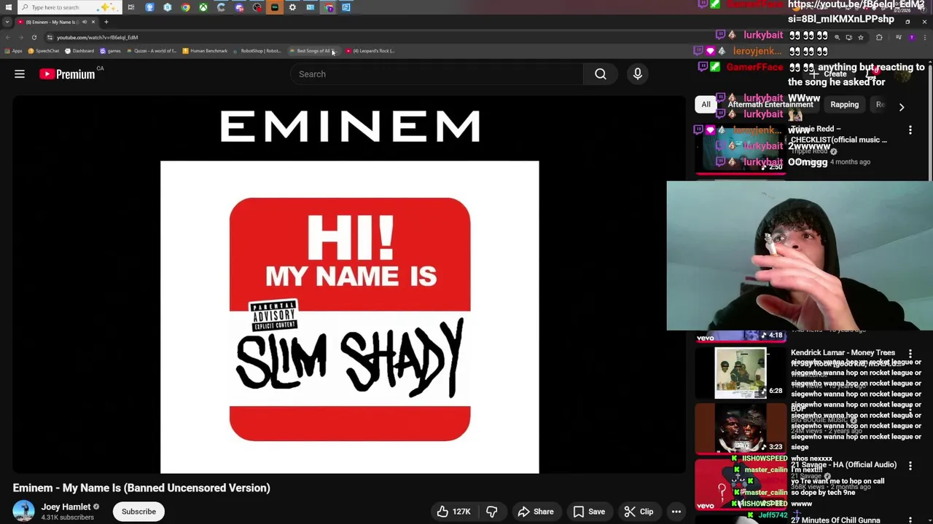
Task: Open Joey Hamlet channel avatar
Action: (x=23, y=512)
